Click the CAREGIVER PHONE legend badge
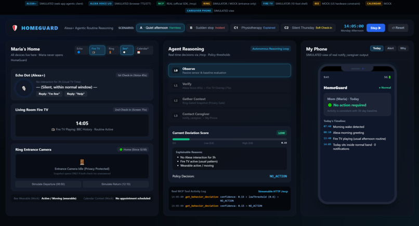The height and width of the screenshot is (226, 419). [199, 11]
